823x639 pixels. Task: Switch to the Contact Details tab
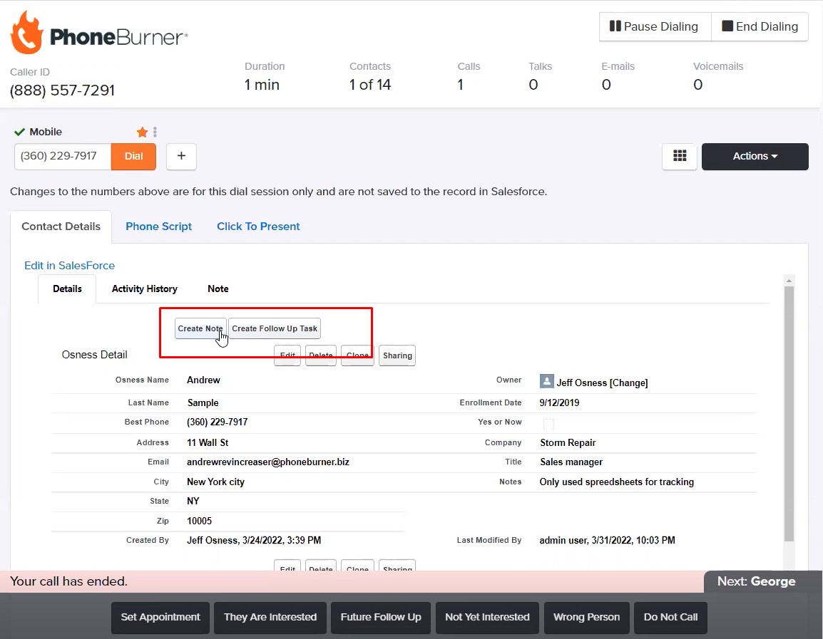click(x=61, y=227)
